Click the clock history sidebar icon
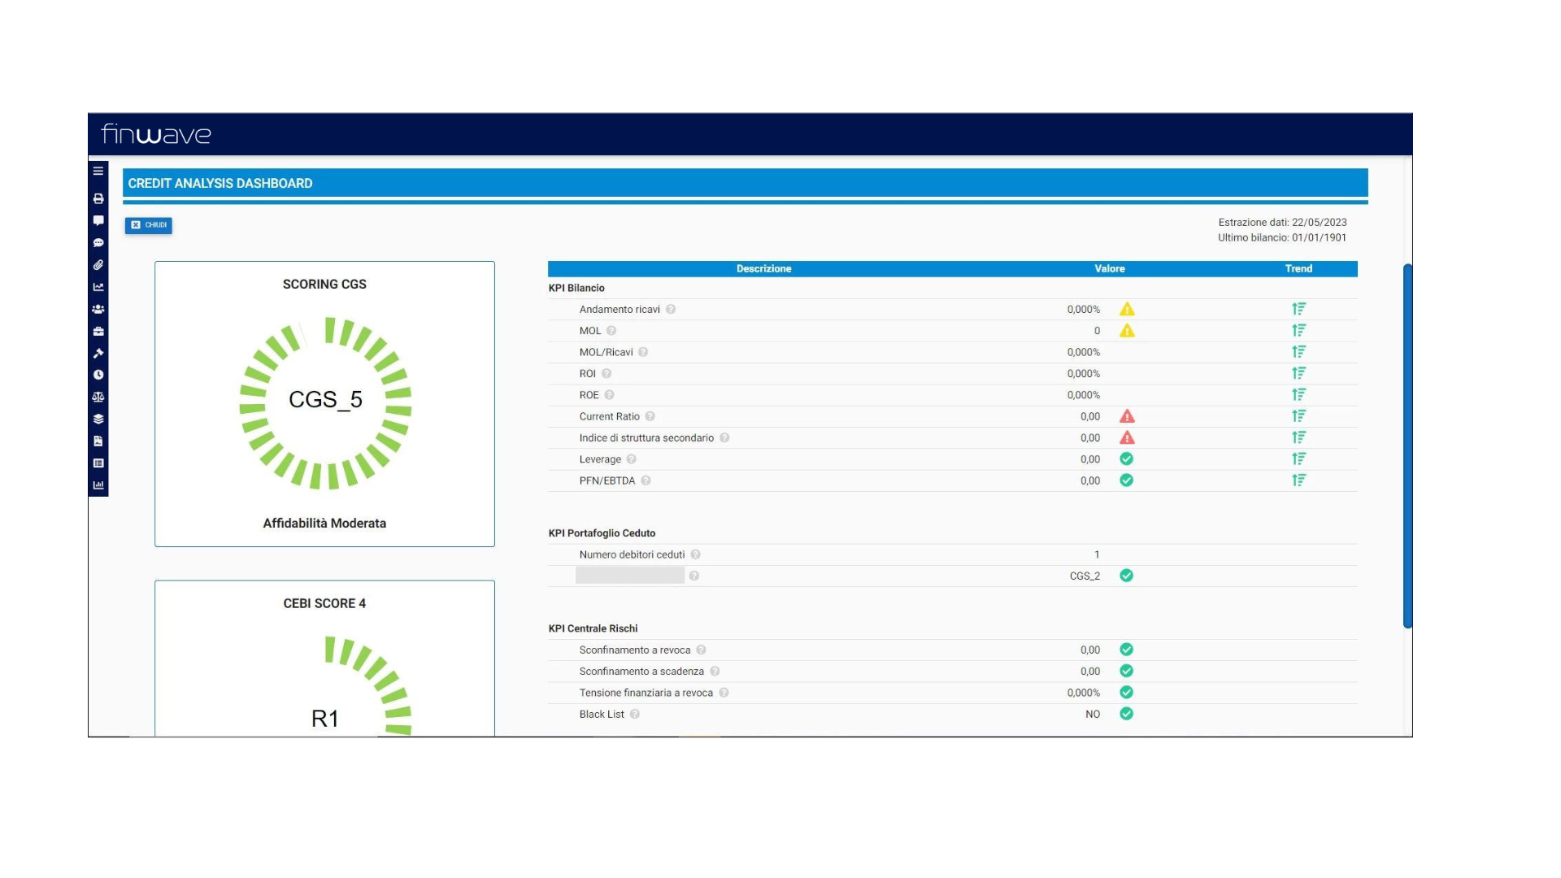Screen dimensions: 1561x878 pos(98,375)
